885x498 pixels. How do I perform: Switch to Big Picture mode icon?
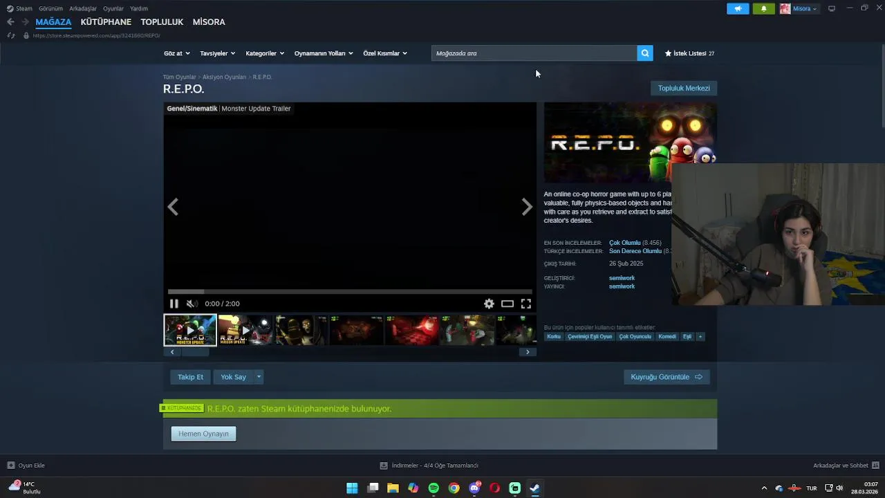pos(832,8)
